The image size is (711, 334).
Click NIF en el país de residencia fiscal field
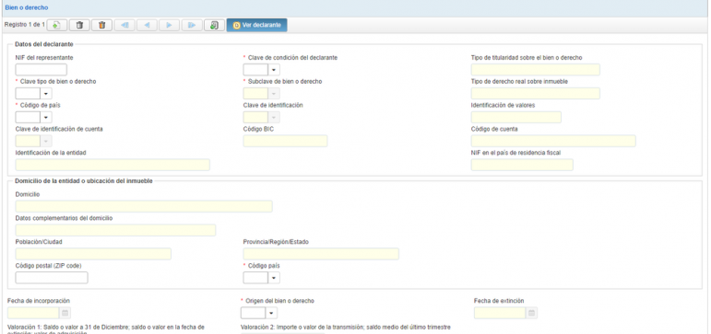tap(522, 165)
